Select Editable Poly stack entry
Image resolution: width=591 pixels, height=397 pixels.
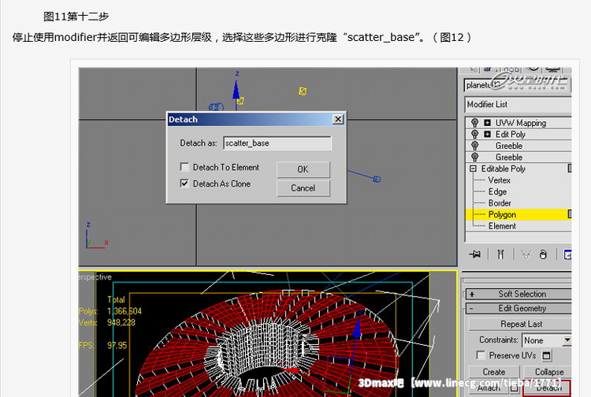(x=504, y=169)
